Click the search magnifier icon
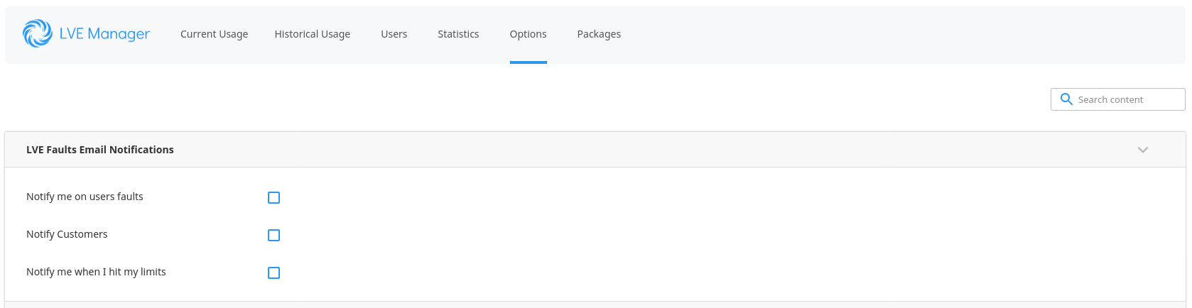Image resolution: width=1192 pixels, height=308 pixels. (1066, 99)
